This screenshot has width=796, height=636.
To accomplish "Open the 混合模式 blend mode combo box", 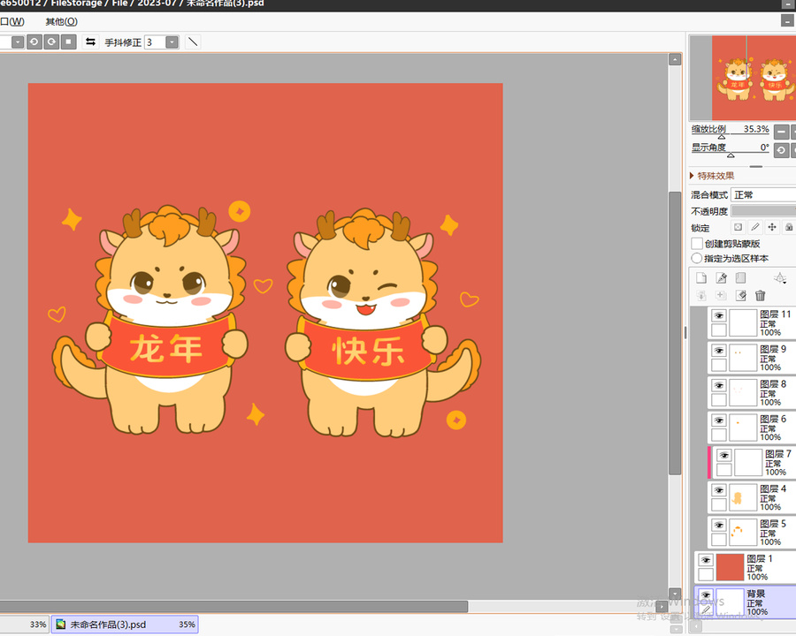I will coord(763,194).
